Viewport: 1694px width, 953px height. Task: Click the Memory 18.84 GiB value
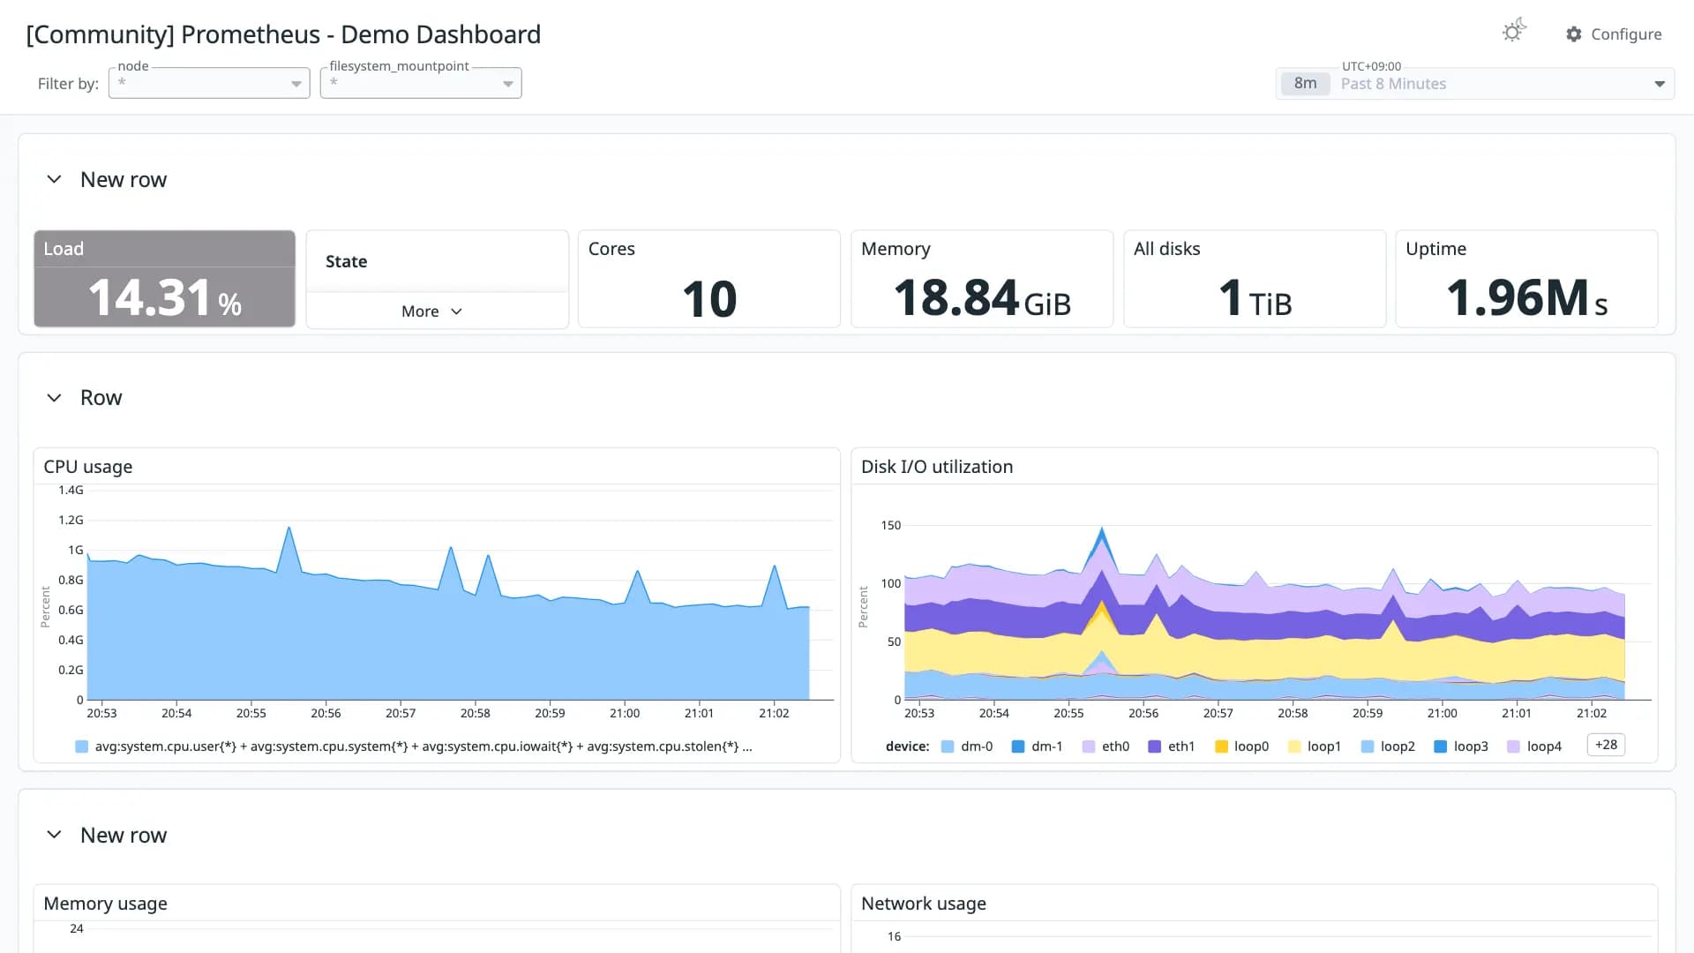(982, 298)
